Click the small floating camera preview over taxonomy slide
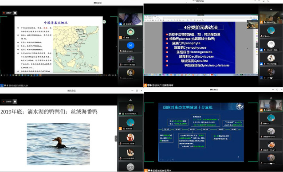The height and width of the screenshot is (172, 283). coord(252,24)
